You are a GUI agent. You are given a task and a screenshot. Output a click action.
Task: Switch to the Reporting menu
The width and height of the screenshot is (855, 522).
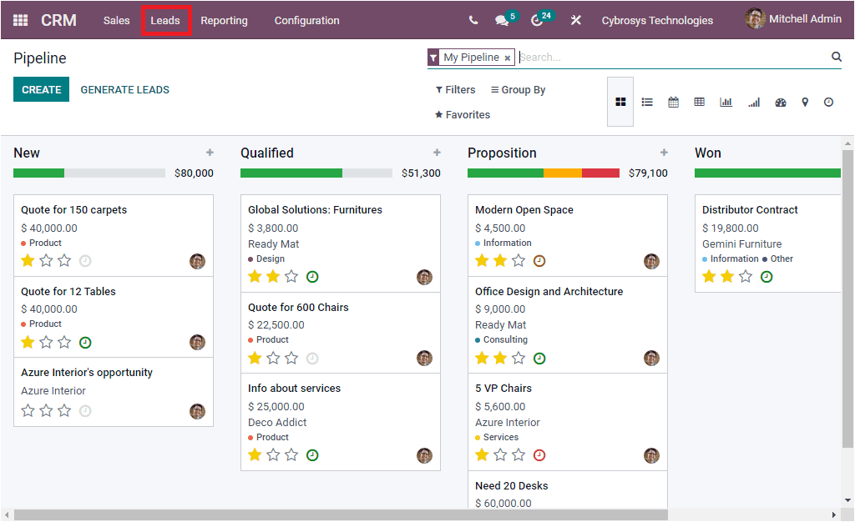pyautogui.click(x=224, y=20)
